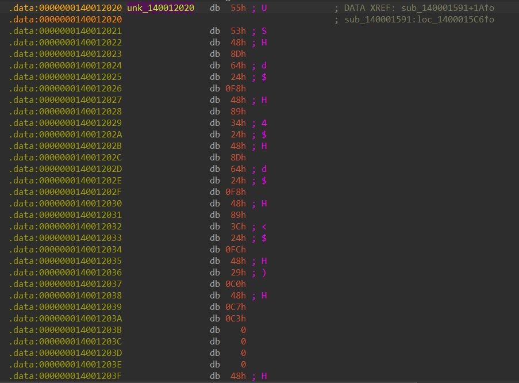Click the address .data:000000014001203F

[x=65, y=376]
